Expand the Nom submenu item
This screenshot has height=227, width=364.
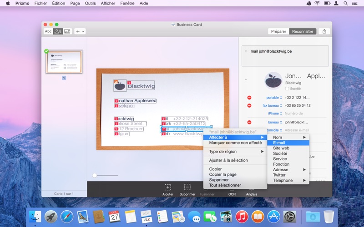288,138
